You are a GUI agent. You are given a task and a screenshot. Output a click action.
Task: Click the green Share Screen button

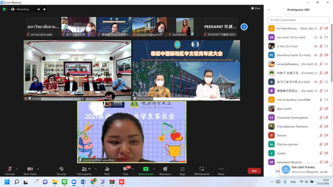point(145,170)
